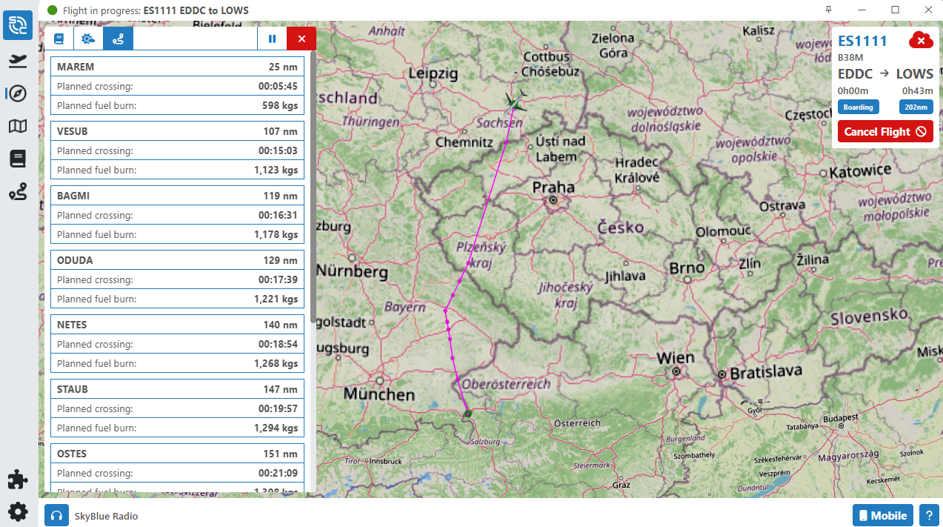Switch to the briefing book tab

tap(59, 39)
